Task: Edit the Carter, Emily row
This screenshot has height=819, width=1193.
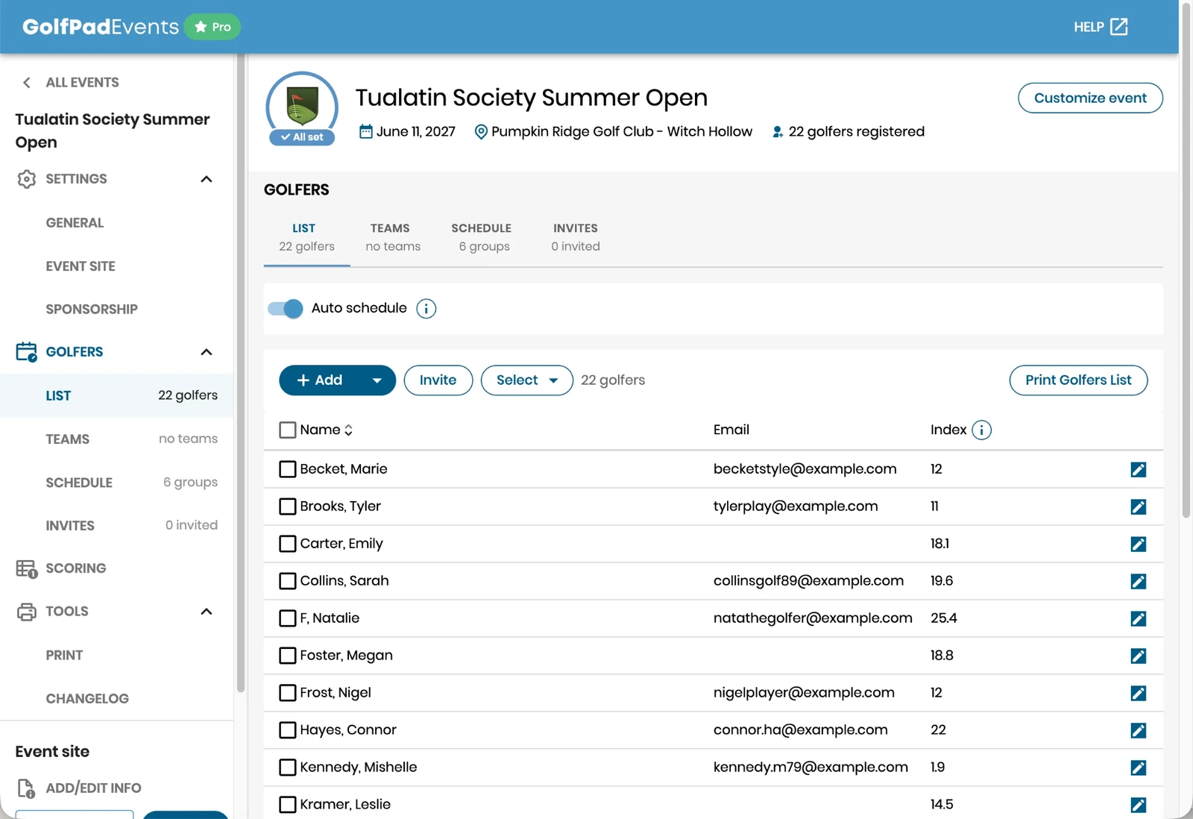Action: 1138,544
